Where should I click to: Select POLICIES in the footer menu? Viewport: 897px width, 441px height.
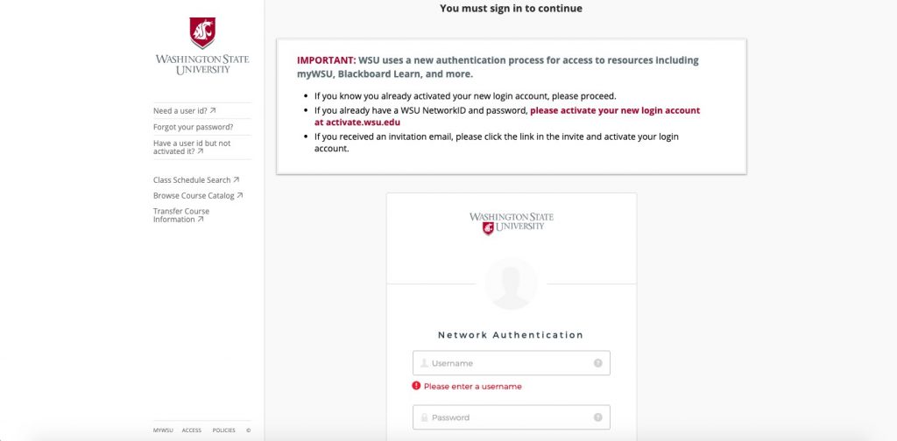[x=223, y=430]
